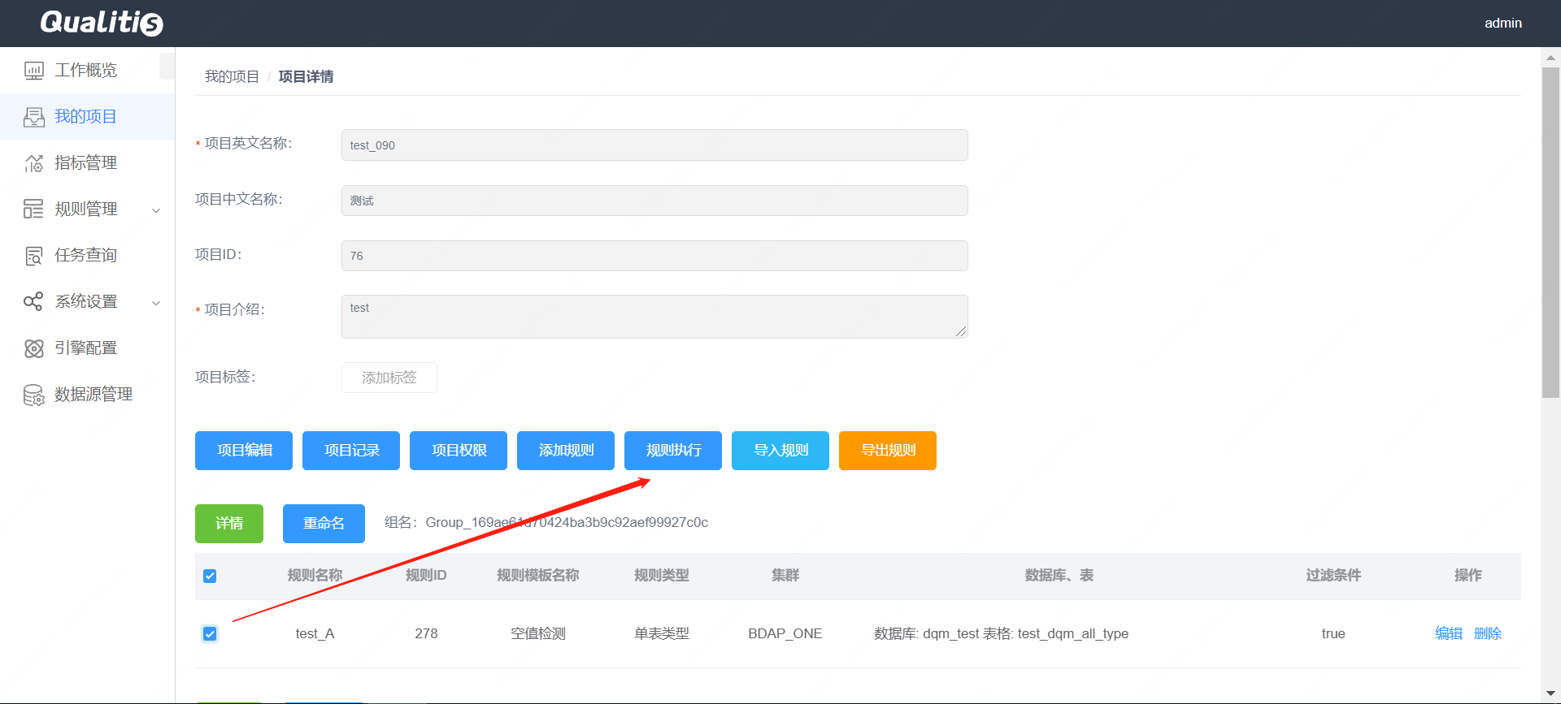Click the vertical page scrollbar thumb
The image size is (1561, 704).
point(1550,231)
